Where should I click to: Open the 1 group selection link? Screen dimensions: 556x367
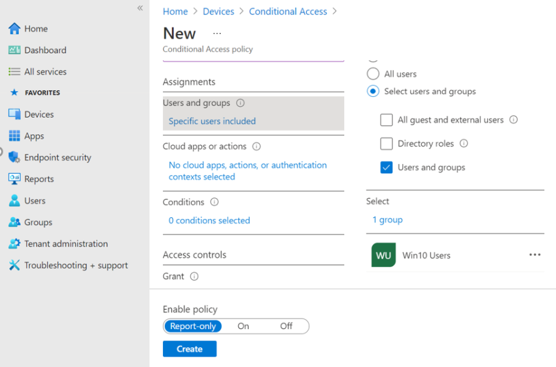[388, 220]
